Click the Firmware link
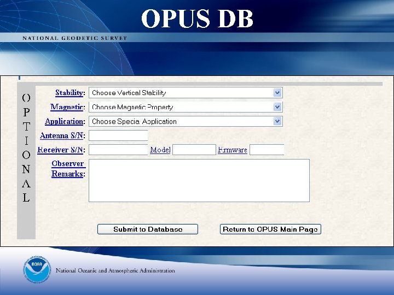 click(233, 150)
